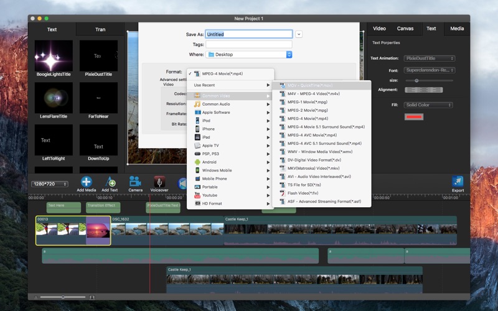Select the iPhone device icon

click(x=197, y=129)
